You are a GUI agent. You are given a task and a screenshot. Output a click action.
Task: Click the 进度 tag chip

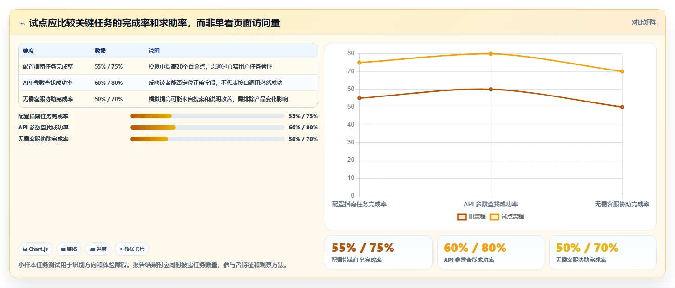tap(98, 249)
